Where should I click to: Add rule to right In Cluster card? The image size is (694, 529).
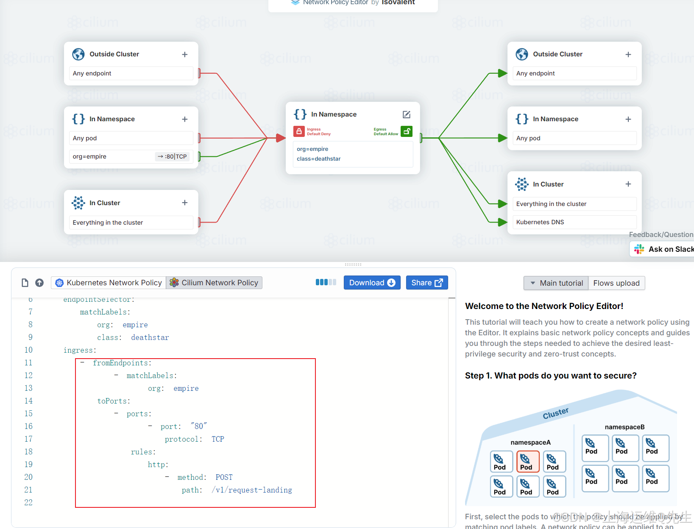pyautogui.click(x=628, y=184)
